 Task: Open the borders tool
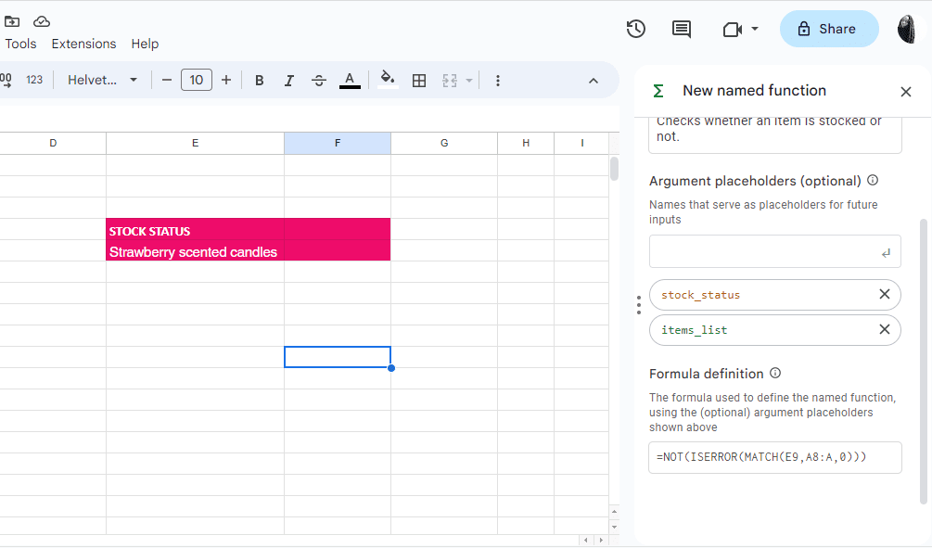coord(419,81)
